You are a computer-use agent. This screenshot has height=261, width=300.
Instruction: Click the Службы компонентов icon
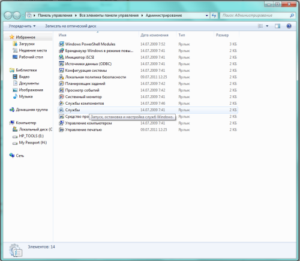(61, 104)
